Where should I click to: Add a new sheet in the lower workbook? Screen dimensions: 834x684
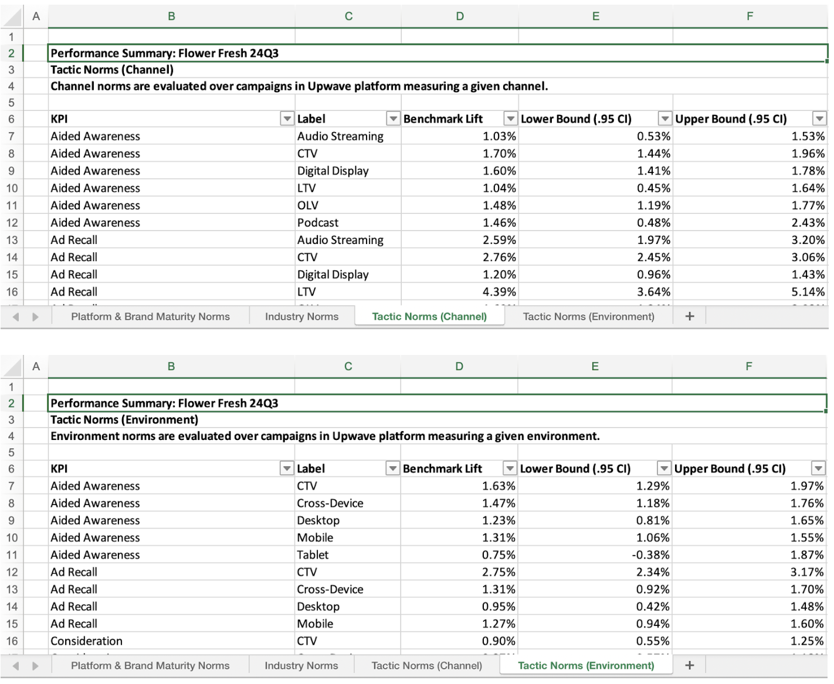point(690,665)
